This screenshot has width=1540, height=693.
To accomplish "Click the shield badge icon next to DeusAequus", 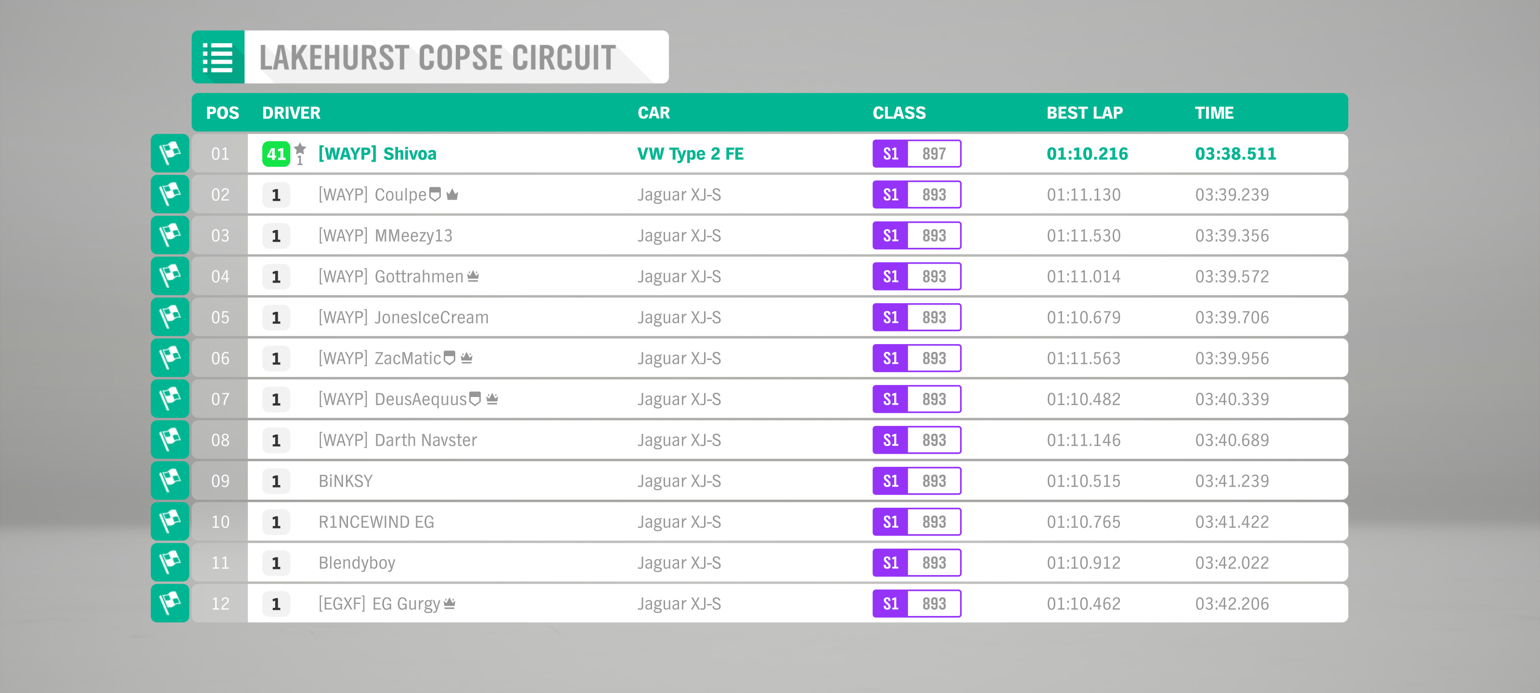I will pyautogui.click(x=475, y=398).
